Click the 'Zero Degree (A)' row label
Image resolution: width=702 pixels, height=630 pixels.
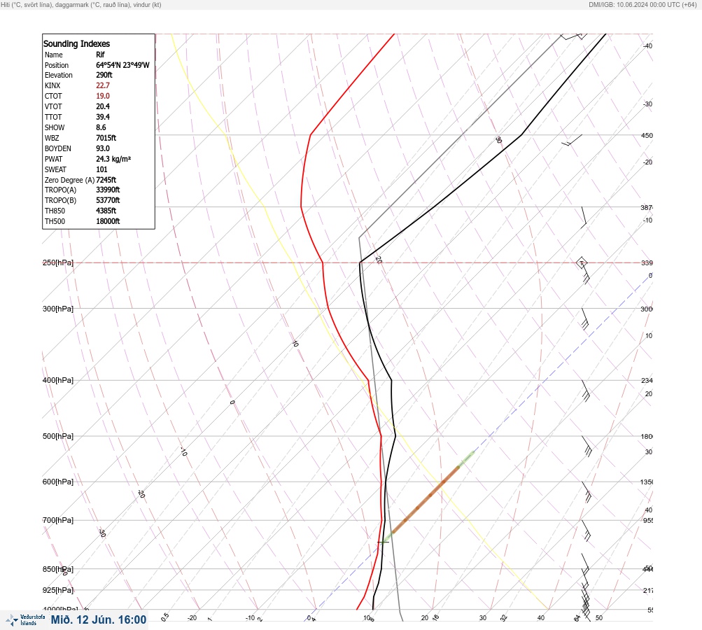(69, 180)
